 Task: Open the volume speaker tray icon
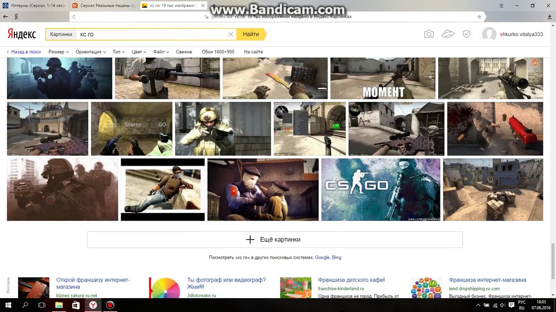(503, 305)
